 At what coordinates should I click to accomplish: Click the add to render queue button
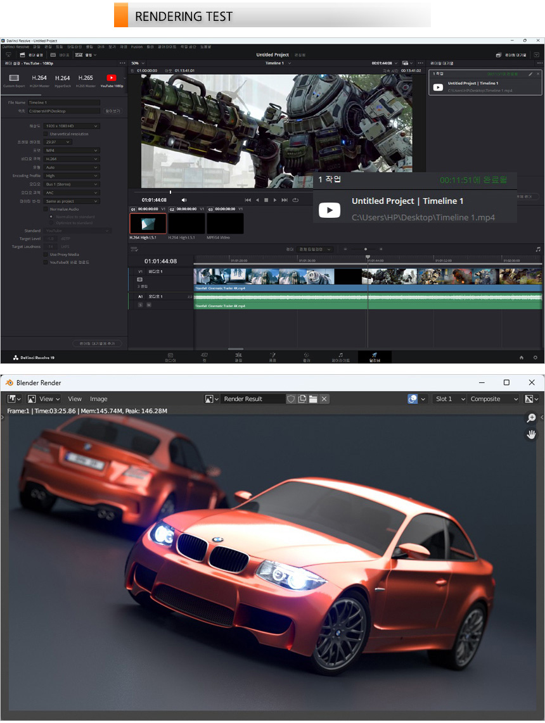click(98, 343)
